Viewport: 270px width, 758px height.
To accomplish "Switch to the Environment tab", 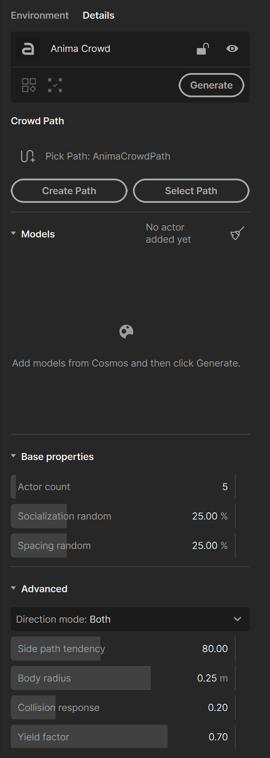I will point(40,15).
